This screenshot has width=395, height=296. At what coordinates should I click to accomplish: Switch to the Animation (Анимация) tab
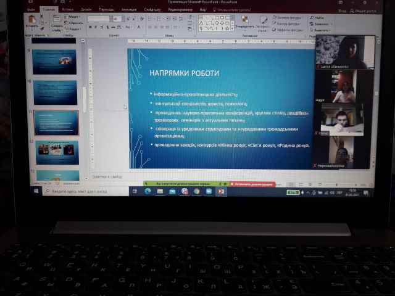(129, 10)
